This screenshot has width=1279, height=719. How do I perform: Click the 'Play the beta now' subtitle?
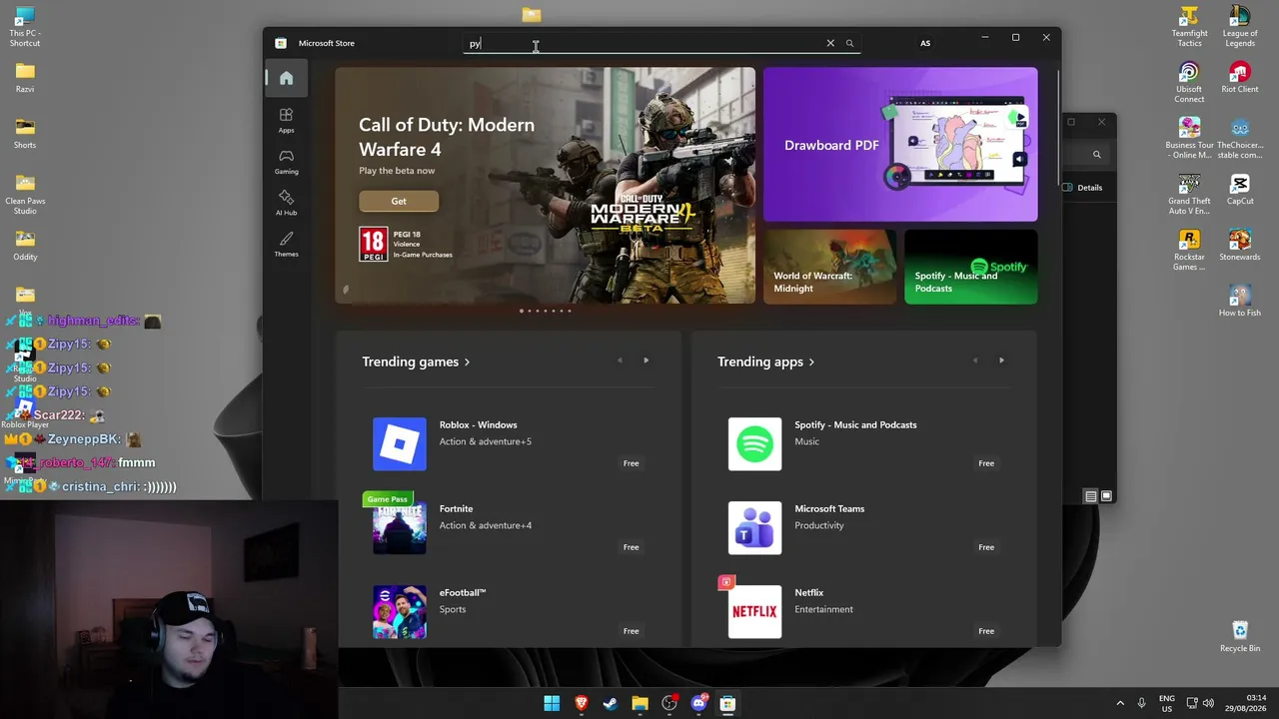[x=397, y=171]
